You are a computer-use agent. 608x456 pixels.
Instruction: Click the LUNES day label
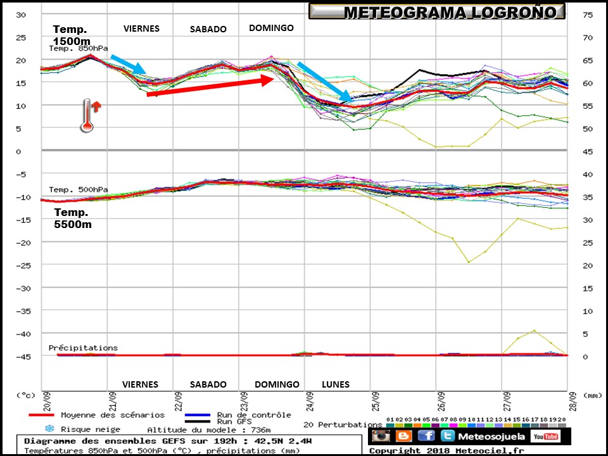[x=336, y=384]
